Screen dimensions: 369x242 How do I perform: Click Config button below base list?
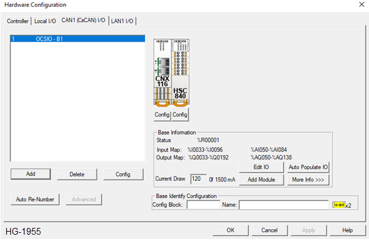click(123, 174)
